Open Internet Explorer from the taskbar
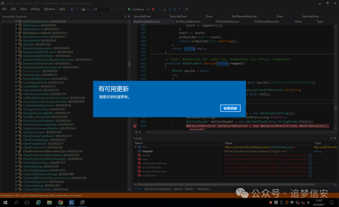The height and width of the screenshot is (207, 339). pyautogui.click(x=39, y=203)
